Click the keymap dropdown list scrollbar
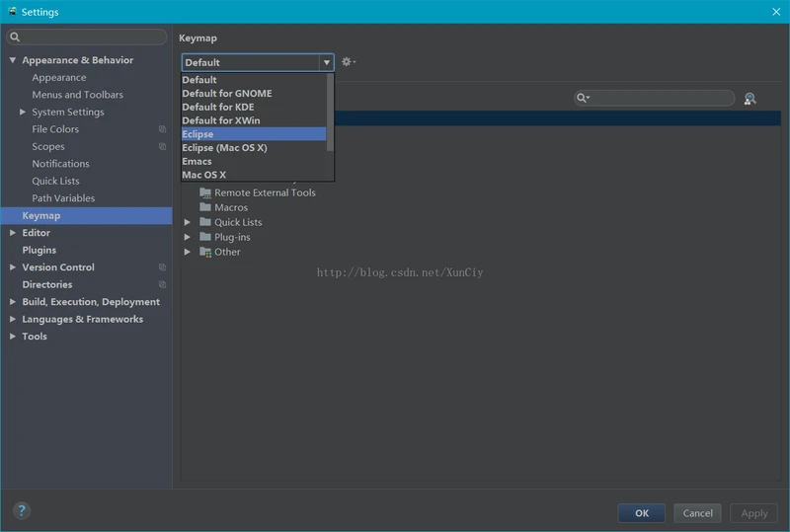Screen dimensions: 790x532 (x=330, y=114)
